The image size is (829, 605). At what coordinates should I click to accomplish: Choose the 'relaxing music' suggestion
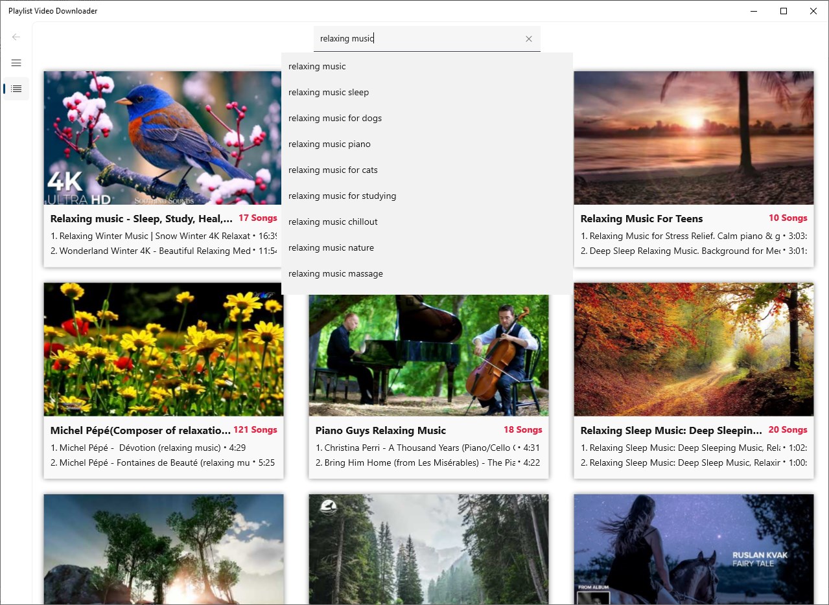click(426, 66)
